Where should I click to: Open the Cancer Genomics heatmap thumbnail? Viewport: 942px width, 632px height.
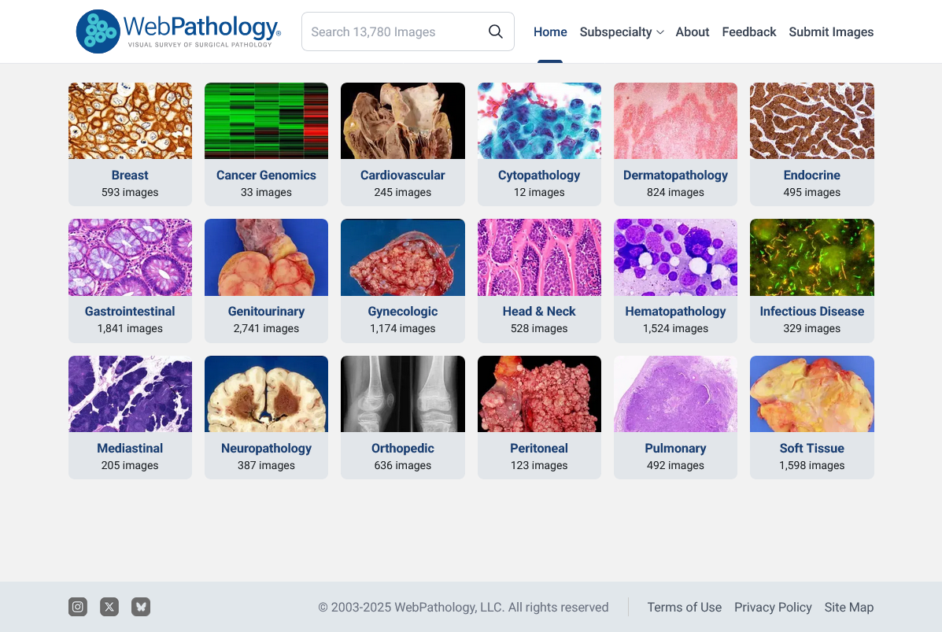tap(266, 120)
